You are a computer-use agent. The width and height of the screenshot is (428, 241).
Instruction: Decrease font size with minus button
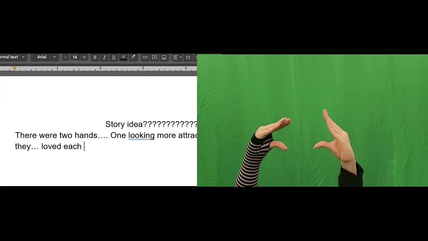tap(65, 57)
